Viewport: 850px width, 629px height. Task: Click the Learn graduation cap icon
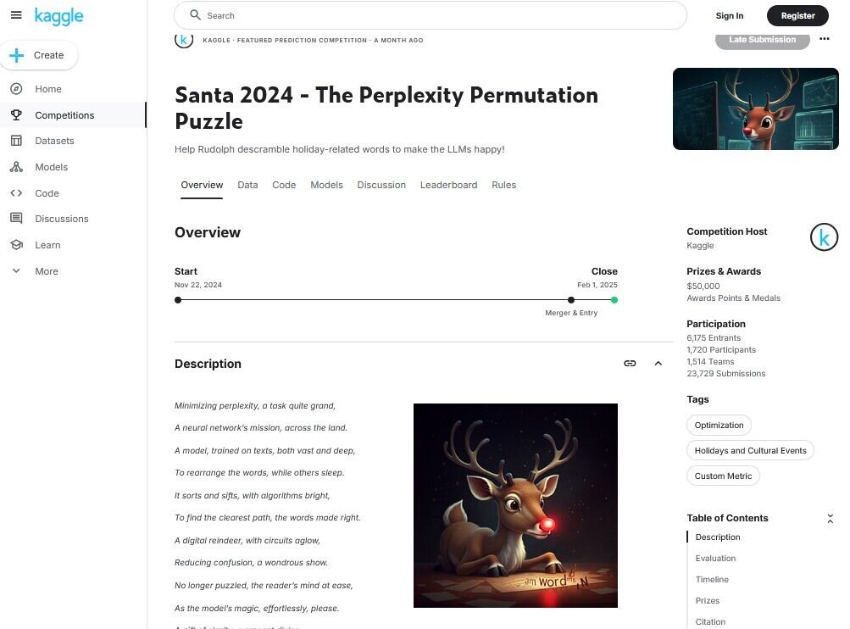pyautogui.click(x=16, y=245)
